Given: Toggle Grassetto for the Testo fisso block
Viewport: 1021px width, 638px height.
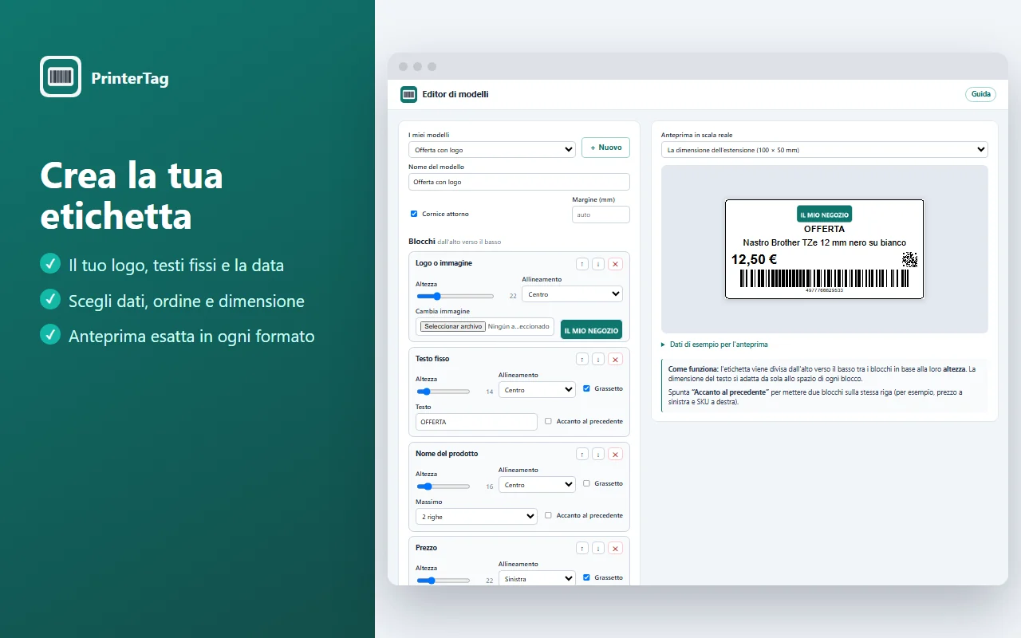Looking at the screenshot, I should [587, 388].
